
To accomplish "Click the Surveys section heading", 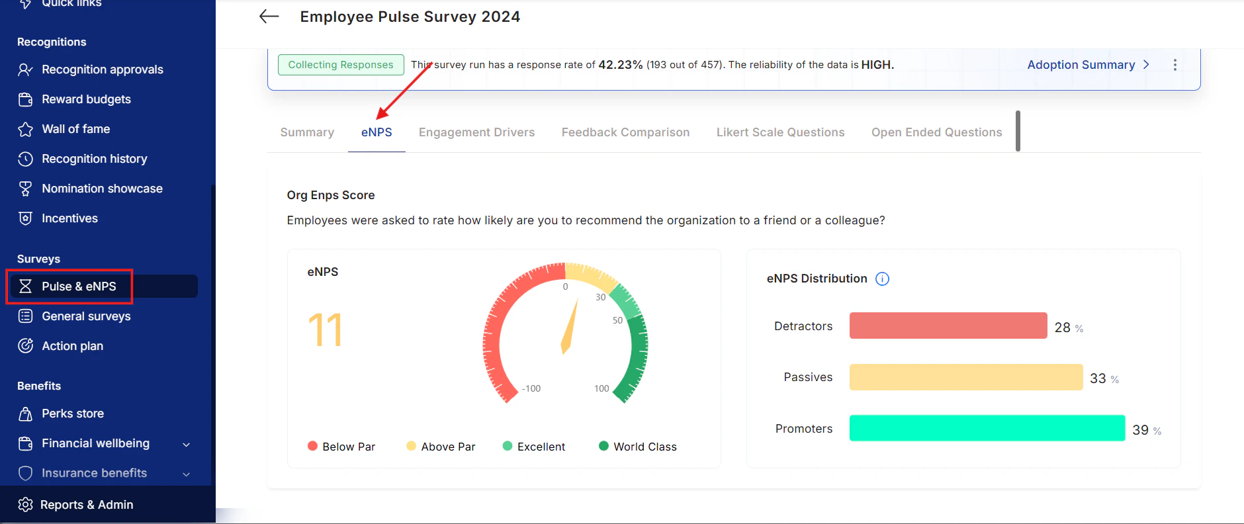I will pos(38,259).
